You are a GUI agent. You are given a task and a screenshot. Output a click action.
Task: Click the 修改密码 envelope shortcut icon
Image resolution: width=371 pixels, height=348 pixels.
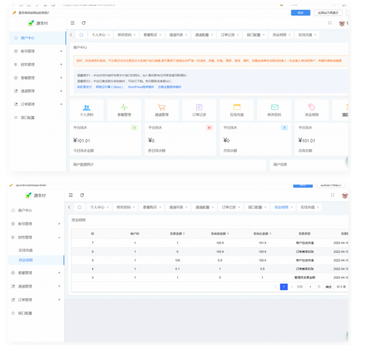point(274,107)
